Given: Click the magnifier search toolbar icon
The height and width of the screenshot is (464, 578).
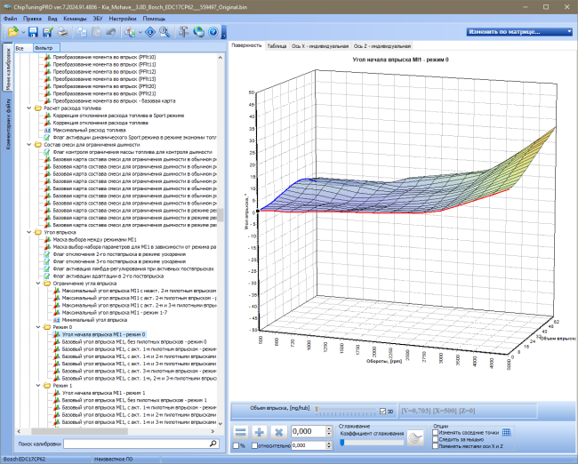Looking at the screenshot, I should click(165, 32).
